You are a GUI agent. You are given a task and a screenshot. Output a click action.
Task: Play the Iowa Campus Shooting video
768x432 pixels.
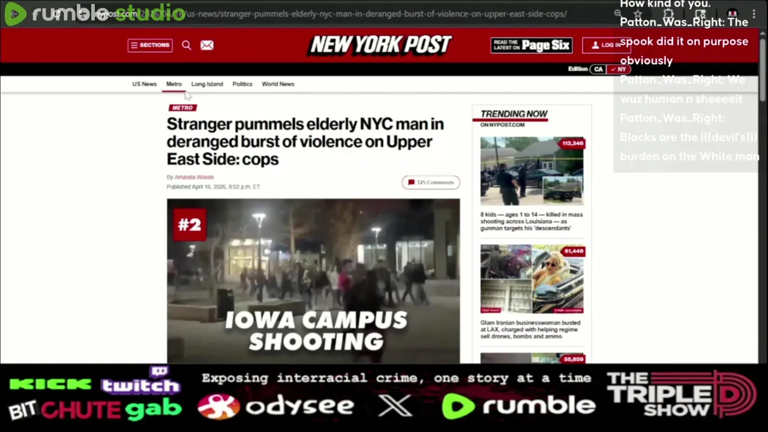pyautogui.click(x=313, y=281)
